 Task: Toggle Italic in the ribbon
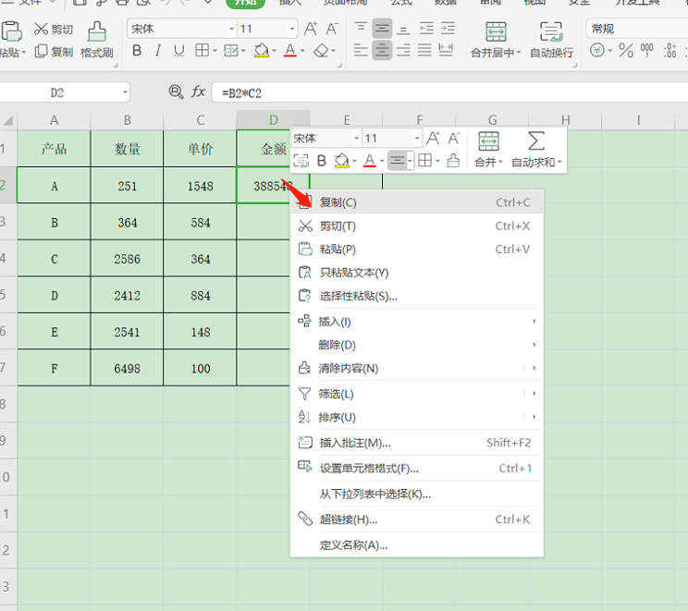tap(158, 51)
